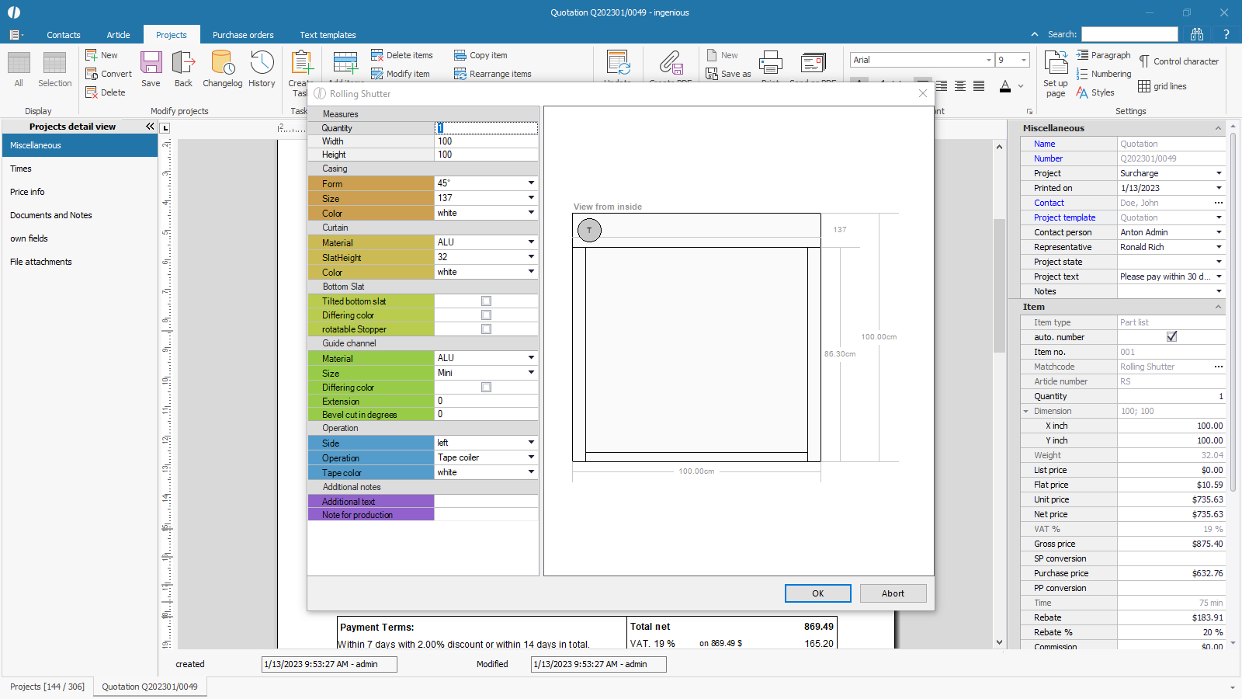The height and width of the screenshot is (699, 1242).
Task: Open the Arial font name dropdown
Action: 988,60
